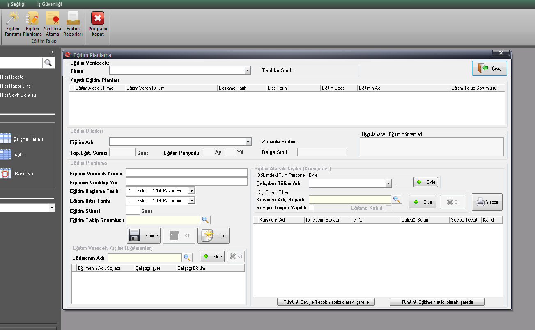Screen dimensions: 535x330
Task: Sort by the Eğitim Veren Kurum column header
Action: [171, 88]
